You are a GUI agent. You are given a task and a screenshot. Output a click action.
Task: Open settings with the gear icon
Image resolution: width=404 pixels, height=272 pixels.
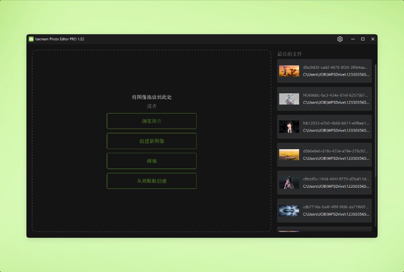pos(340,39)
